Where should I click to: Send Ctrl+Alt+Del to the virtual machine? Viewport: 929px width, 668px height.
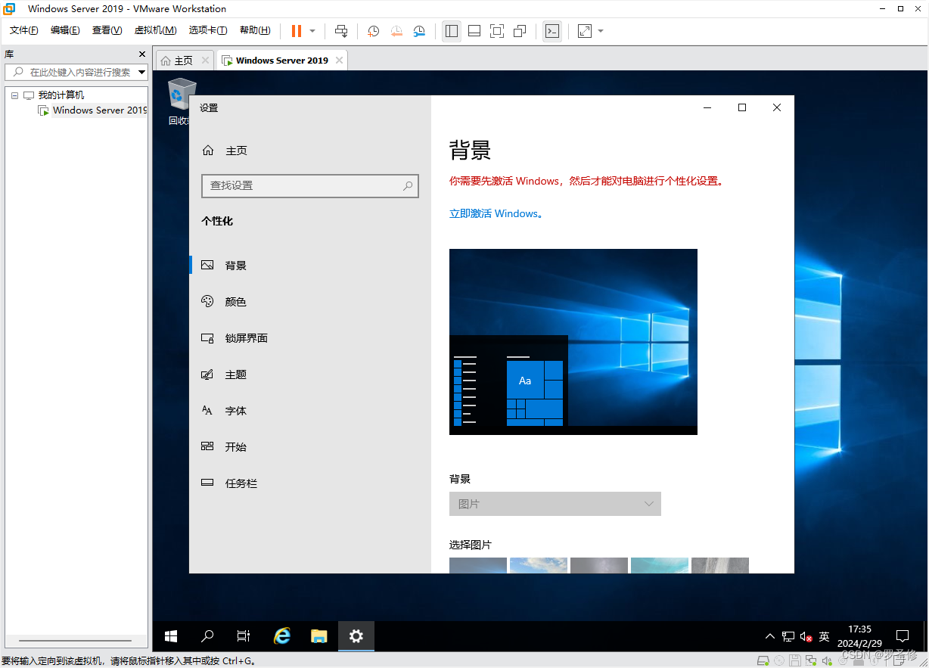[x=341, y=31]
